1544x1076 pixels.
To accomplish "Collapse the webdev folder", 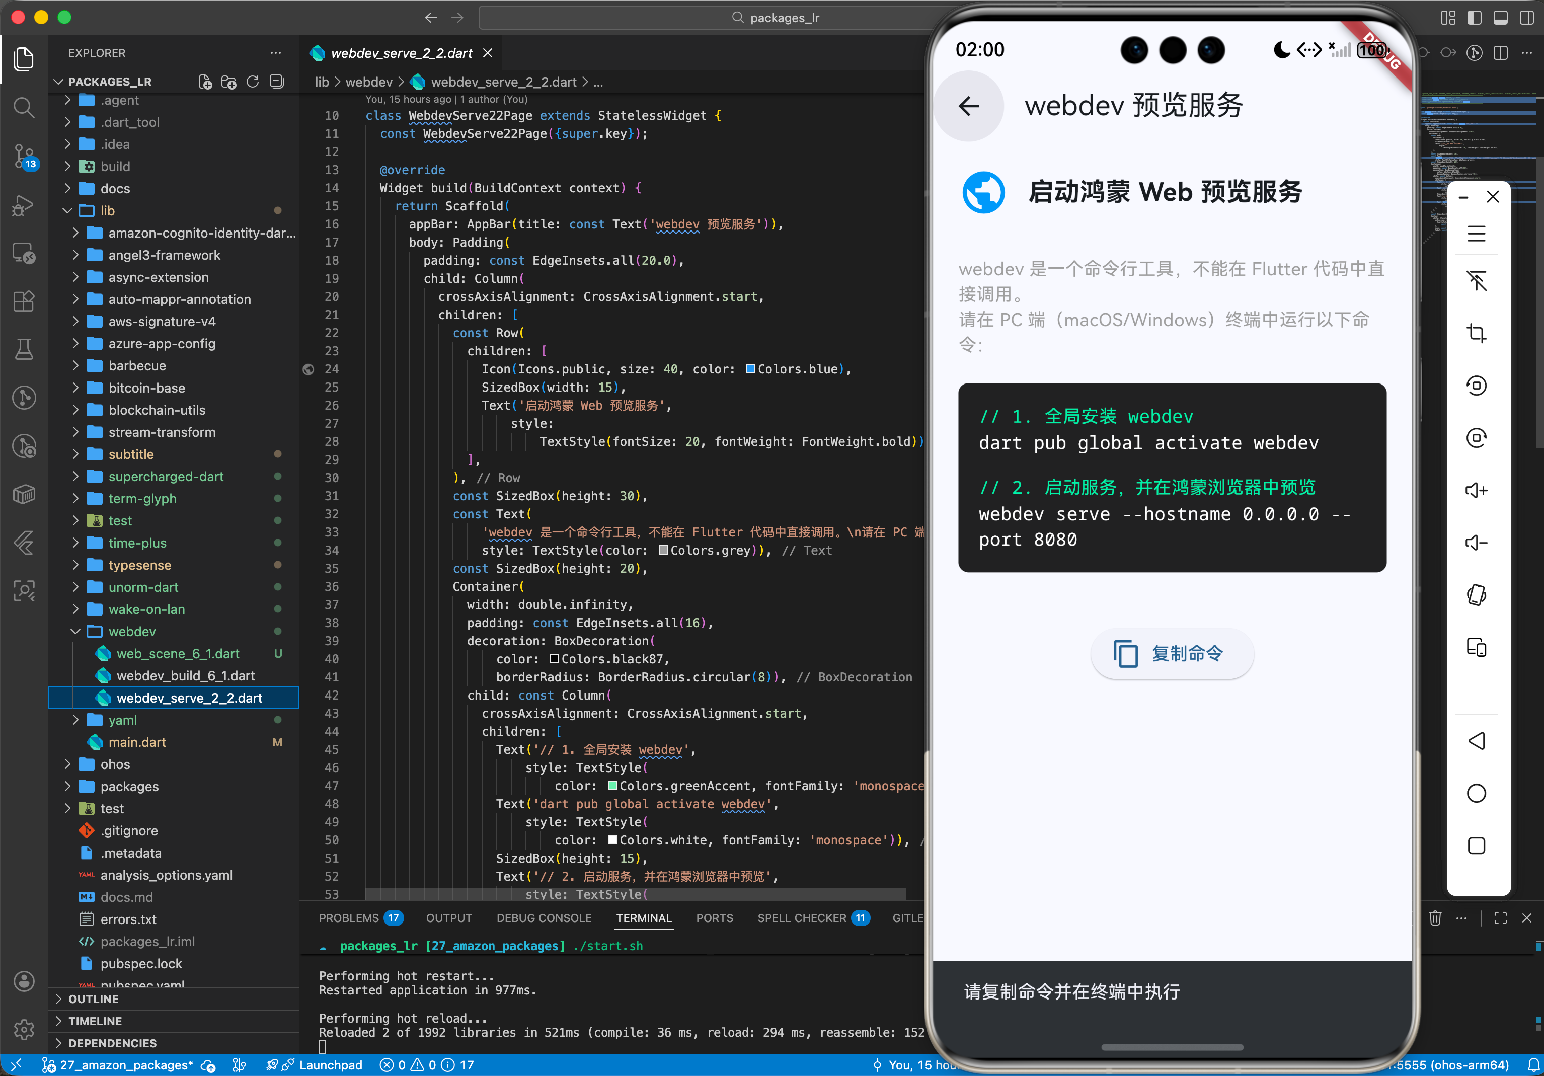I will click(174, 632).
